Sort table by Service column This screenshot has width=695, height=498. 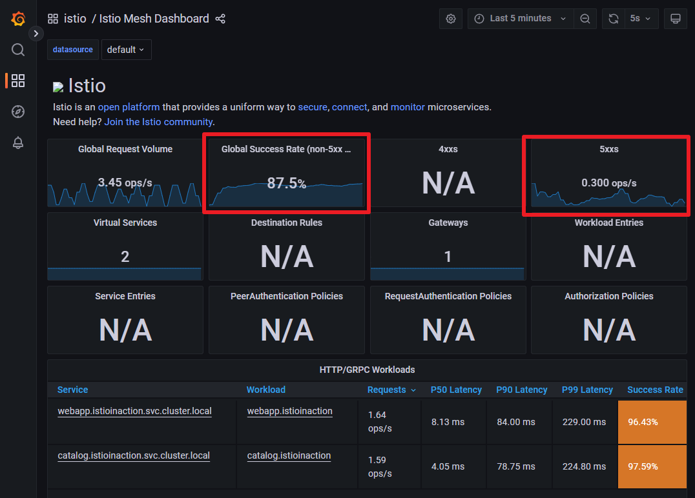pyautogui.click(x=73, y=390)
